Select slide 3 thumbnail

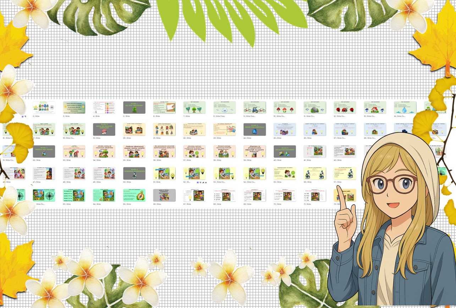pyautogui.click(x=74, y=107)
